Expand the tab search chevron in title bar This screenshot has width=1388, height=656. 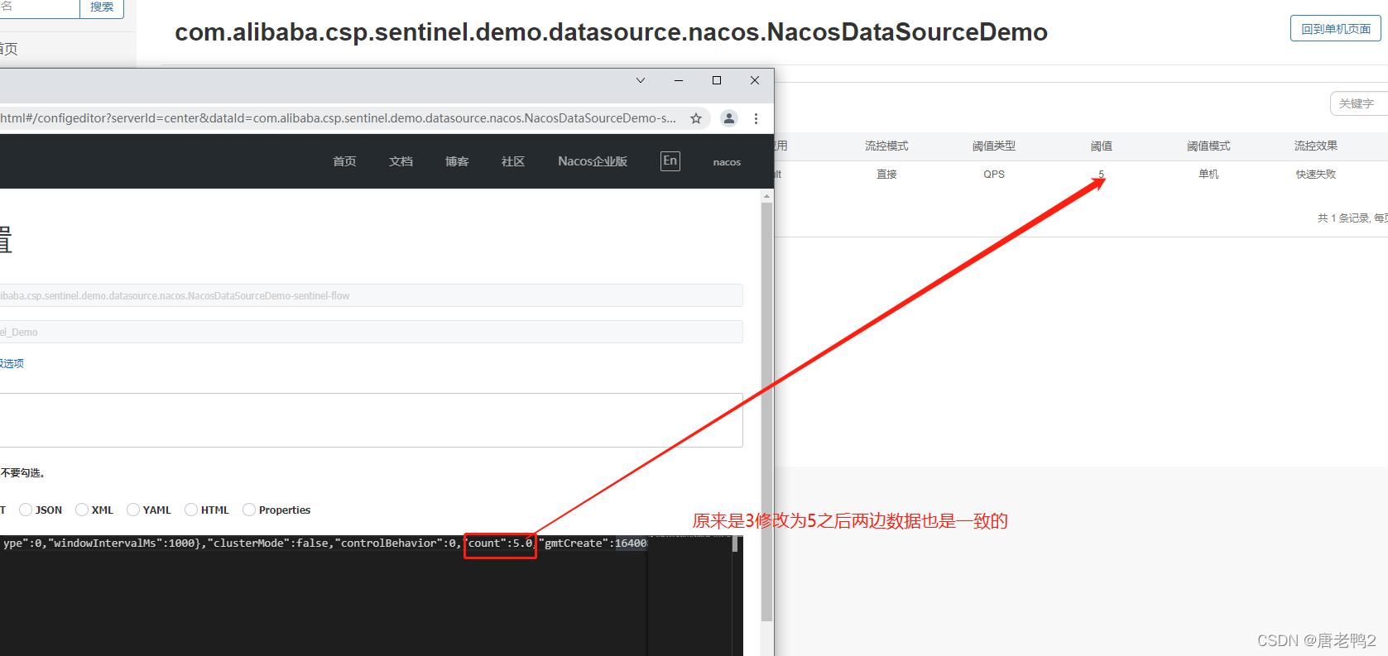coord(641,80)
